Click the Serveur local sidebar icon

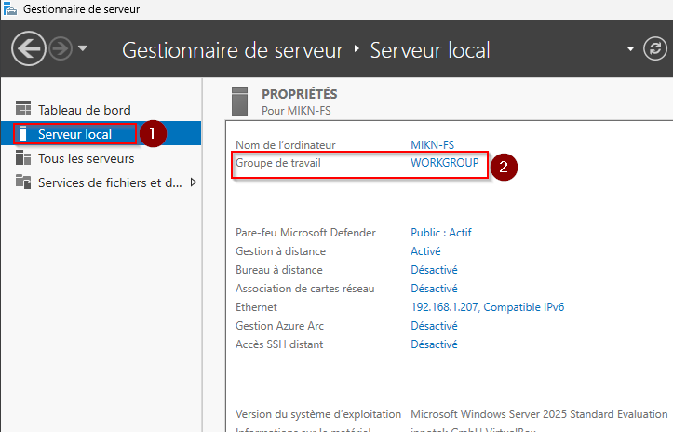coord(23,133)
